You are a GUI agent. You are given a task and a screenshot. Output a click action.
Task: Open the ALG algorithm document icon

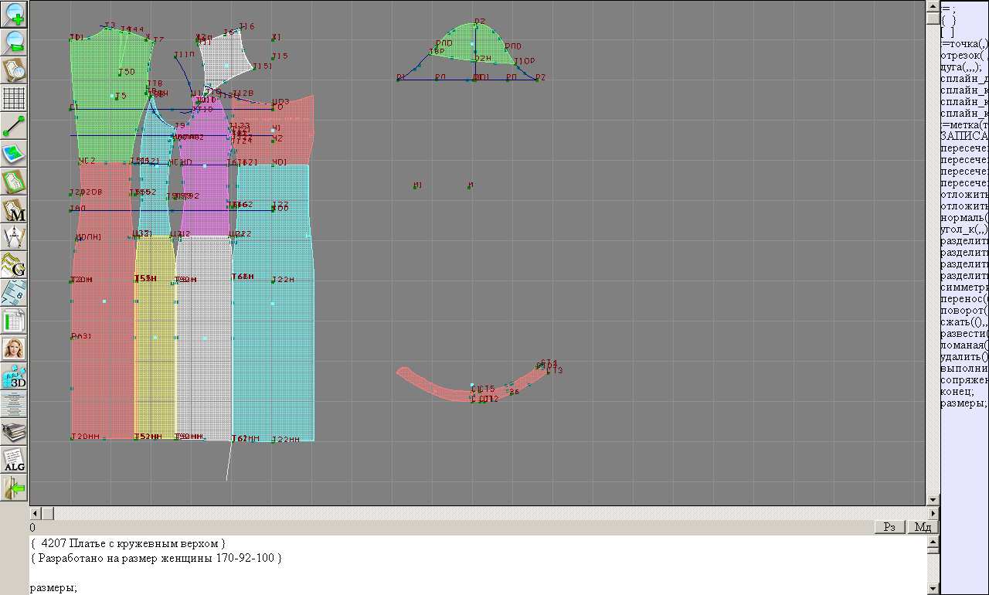tap(15, 460)
